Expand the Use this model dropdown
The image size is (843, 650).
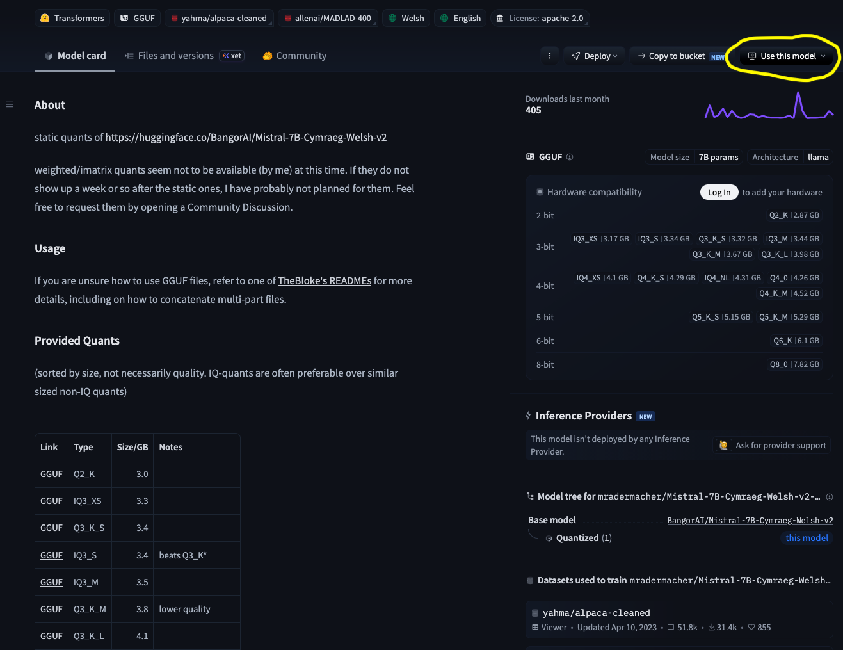pyautogui.click(x=787, y=56)
